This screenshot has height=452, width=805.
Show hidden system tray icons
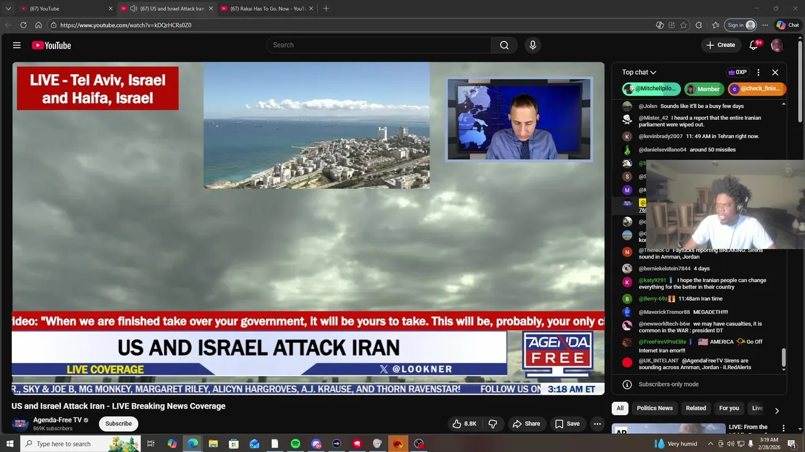pos(711,444)
